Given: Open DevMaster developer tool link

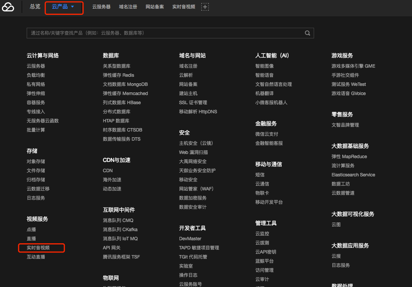Looking at the screenshot, I should click(190, 239).
